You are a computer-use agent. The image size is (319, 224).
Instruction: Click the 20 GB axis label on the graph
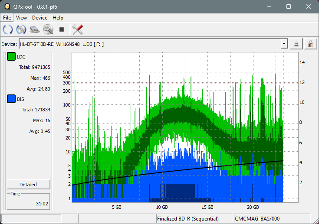point(253,207)
